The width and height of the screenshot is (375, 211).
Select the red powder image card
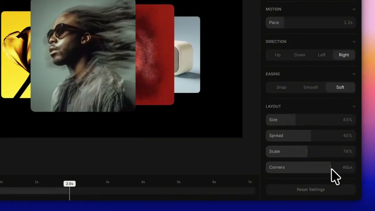tap(155, 55)
